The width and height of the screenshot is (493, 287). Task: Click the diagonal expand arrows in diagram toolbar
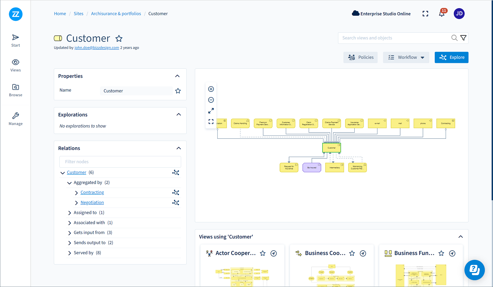211,111
